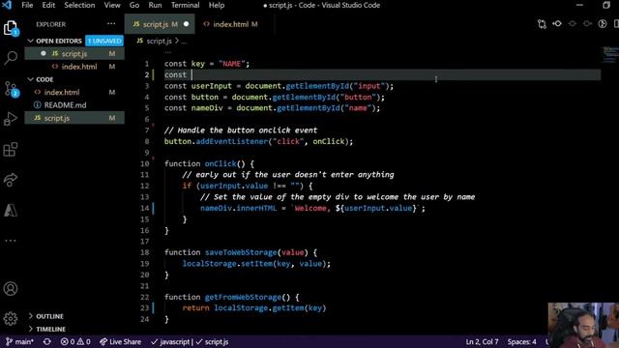Click the script.js status bar item

point(213,341)
